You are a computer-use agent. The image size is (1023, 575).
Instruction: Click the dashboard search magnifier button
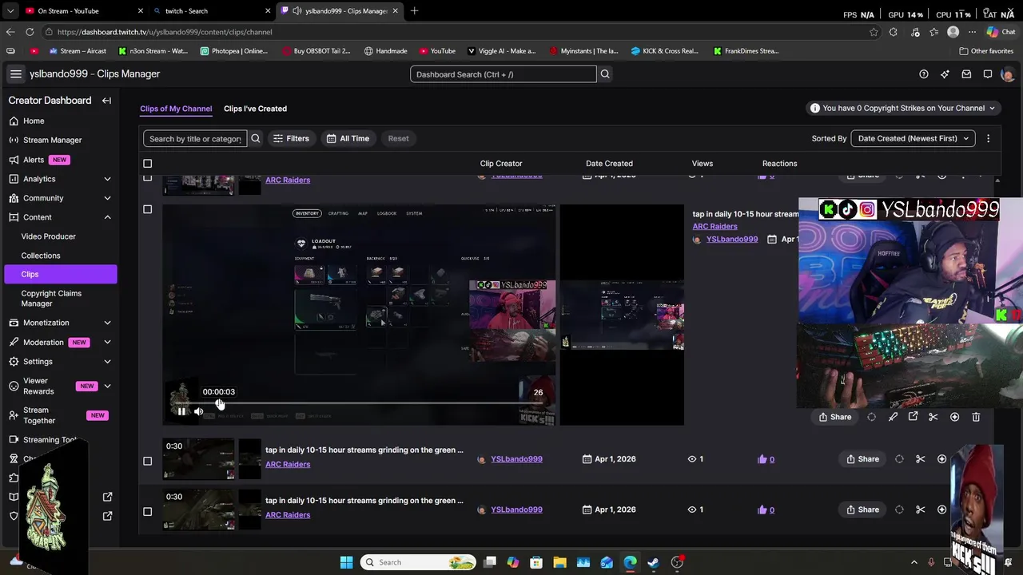[x=605, y=74]
